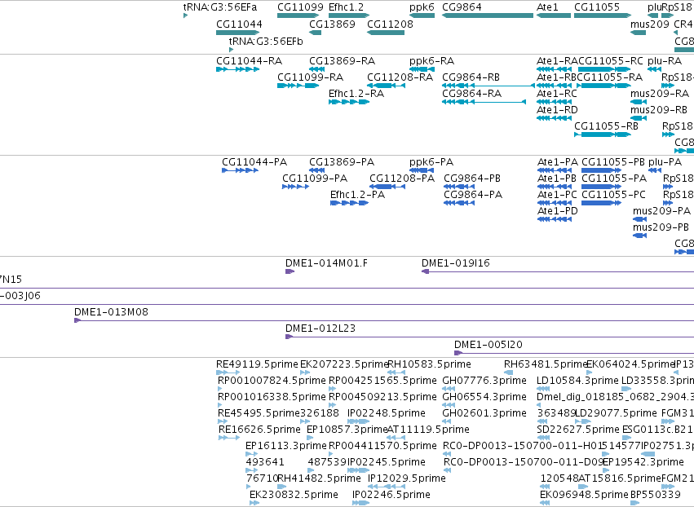Select the plu-PA protein label
Viewport: 694px width, 507px height.
point(665,162)
